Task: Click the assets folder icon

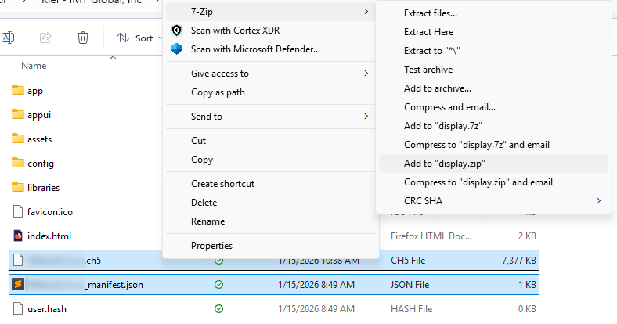Action: [x=19, y=139]
